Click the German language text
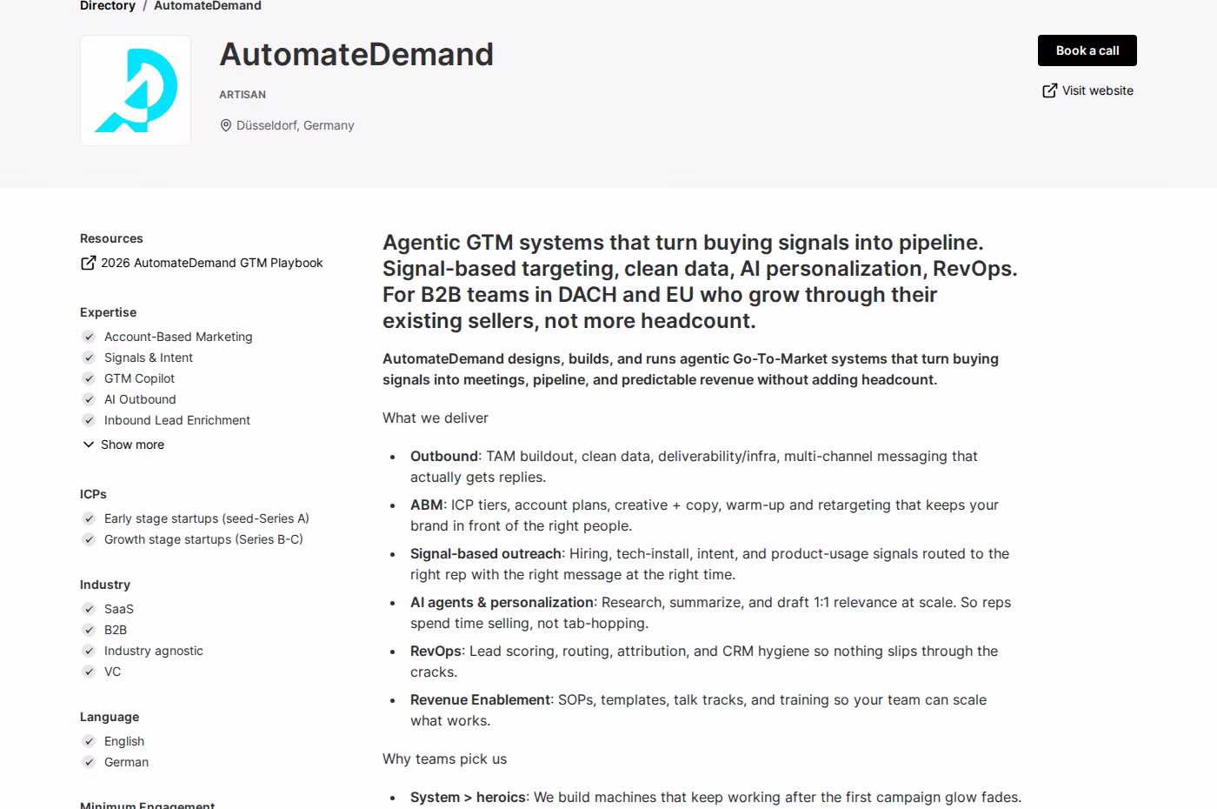The width and height of the screenshot is (1217, 809). click(x=126, y=762)
